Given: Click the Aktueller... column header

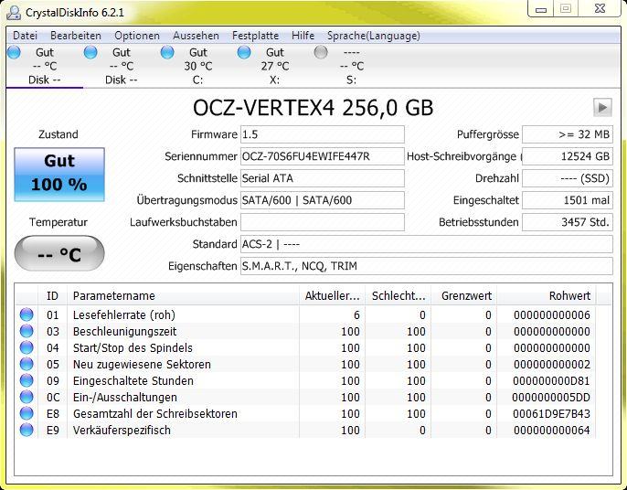Looking at the screenshot, I should click(x=332, y=296).
